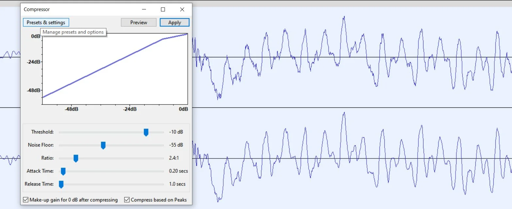Minimize the Compressor dialog
This screenshot has width=512, height=209.
[144, 9]
